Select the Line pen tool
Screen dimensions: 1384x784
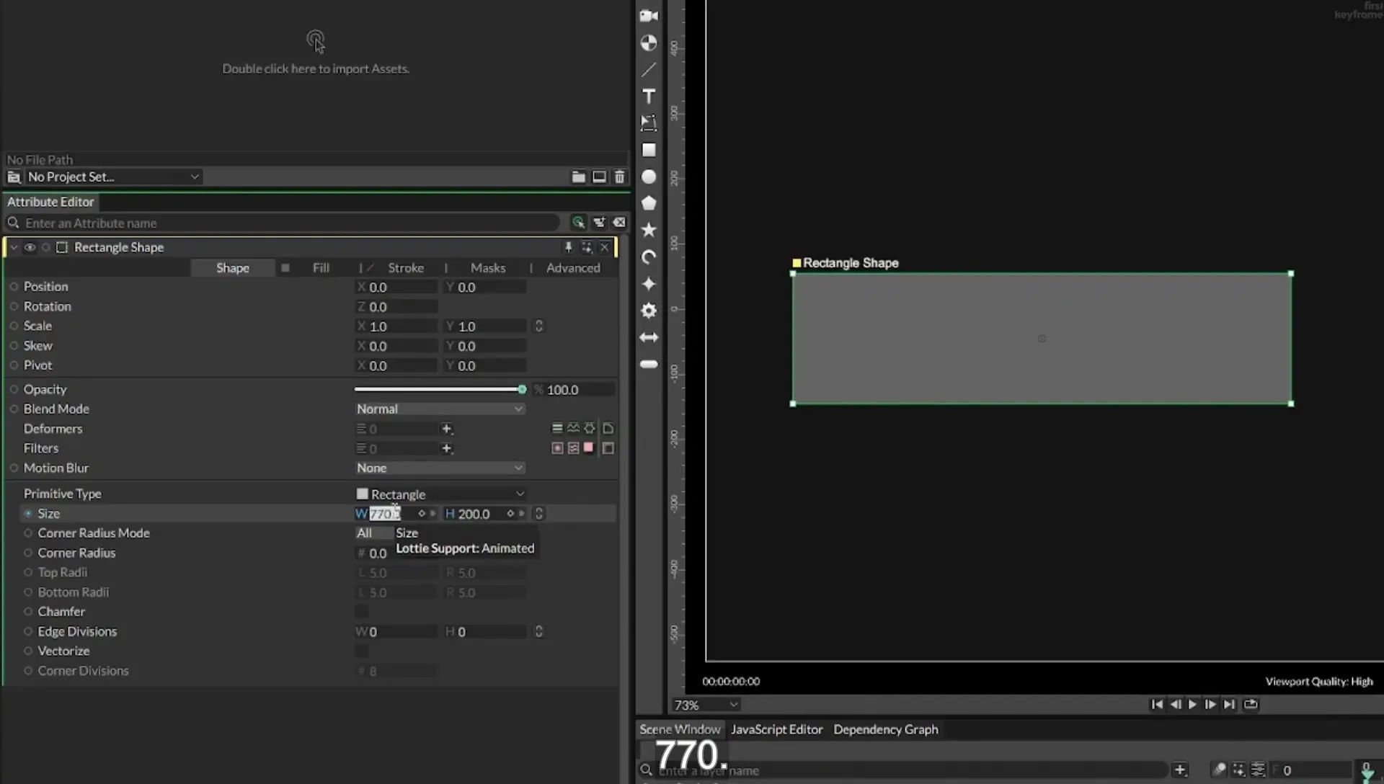pos(649,69)
